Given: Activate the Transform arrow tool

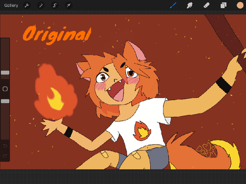Looking at the screenshot, I should click(x=69, y=6).
